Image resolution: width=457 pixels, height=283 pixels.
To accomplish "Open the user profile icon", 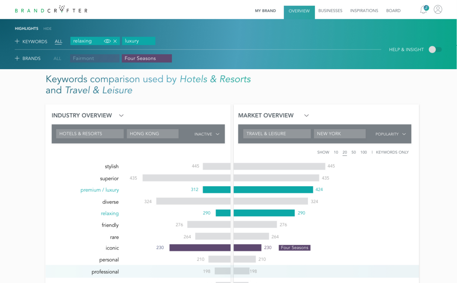I will [x=438, y=10].
